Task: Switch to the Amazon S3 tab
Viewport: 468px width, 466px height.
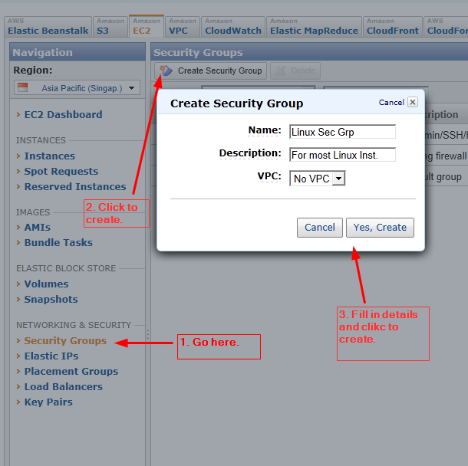Action: [x=110, y=27]
